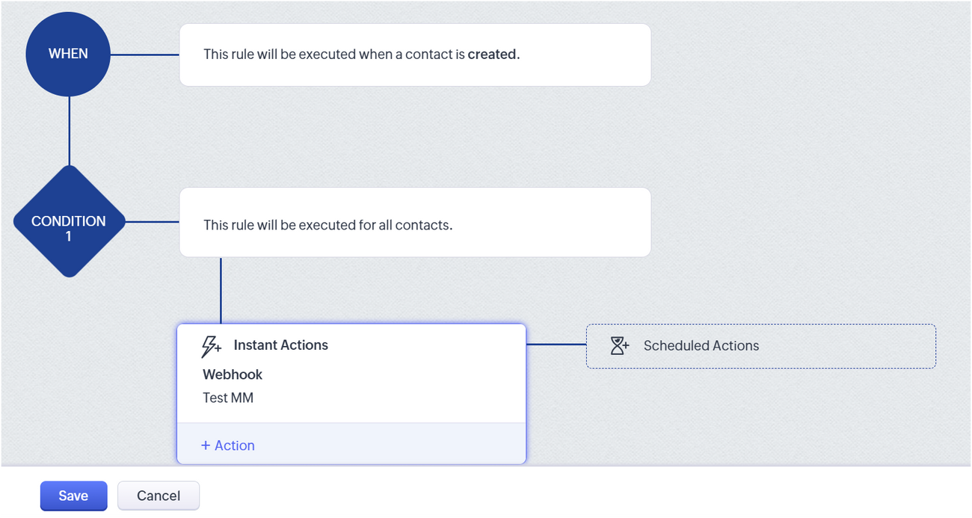Open the Test MM webhook entry

tap(228, 398)
